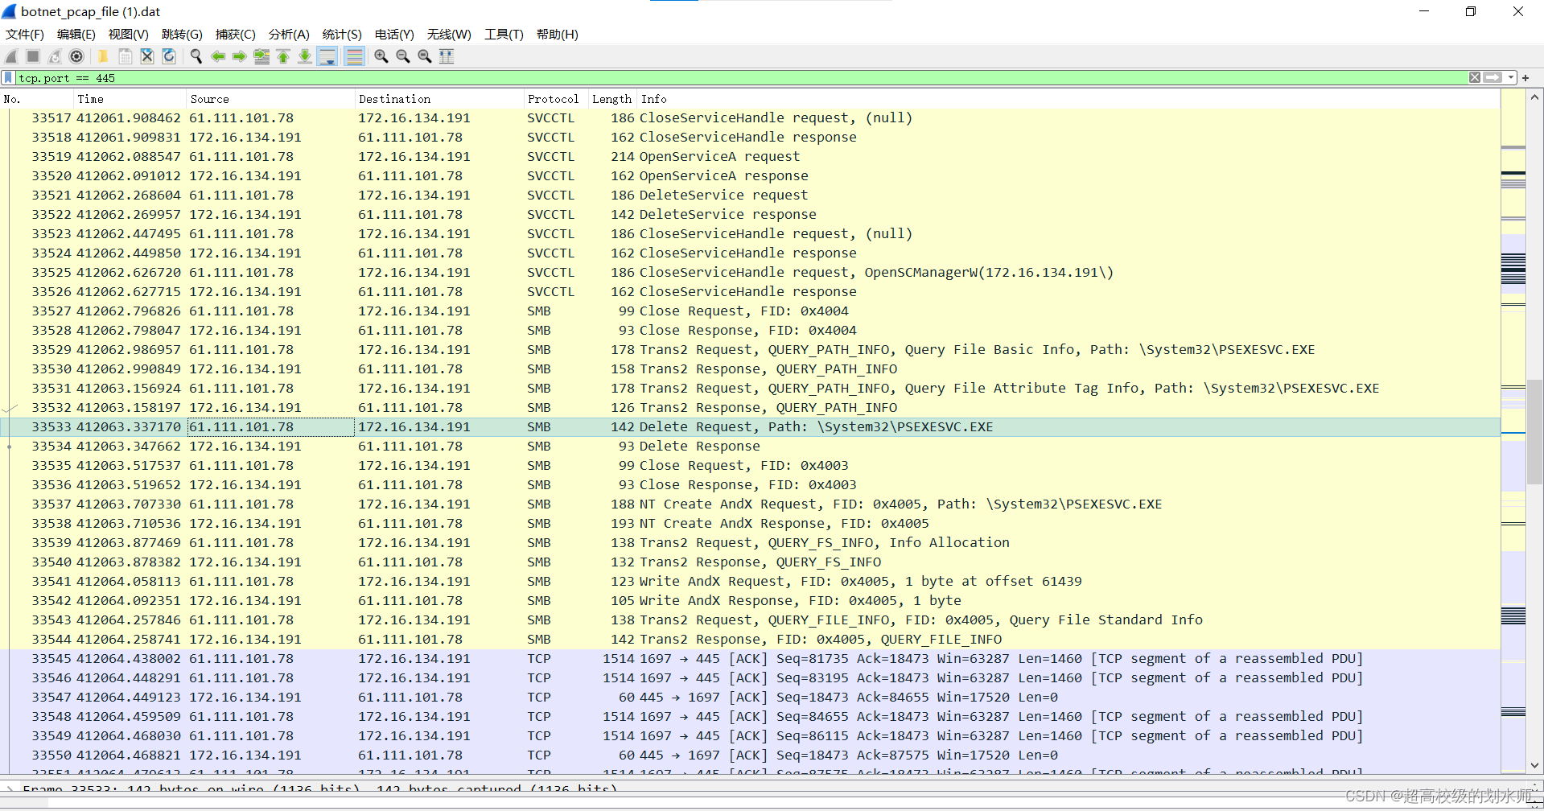The width and height of the screenshot is (1544, 811).
Task: Open the display filter bookmark menu
Action: click(8, 78)
